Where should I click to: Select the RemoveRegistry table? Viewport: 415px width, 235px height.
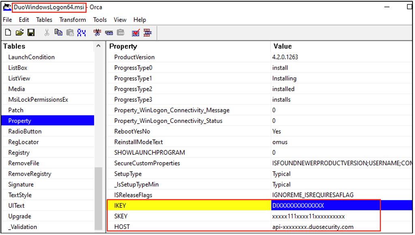pyautogui.click(x=48, y=174)
